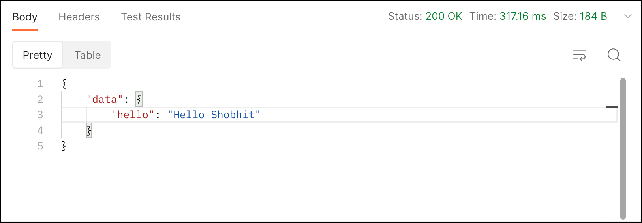Click the Time 317.16 ms label
642x223 pixels.
tap(508, 16)
